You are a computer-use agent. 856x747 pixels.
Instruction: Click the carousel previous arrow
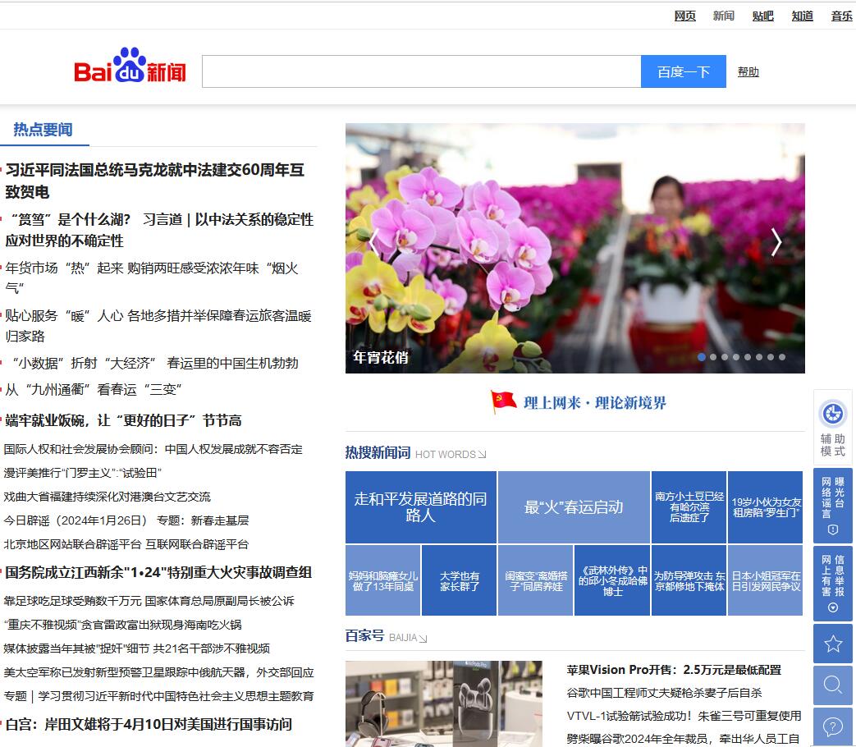click(x=373, y=244)
